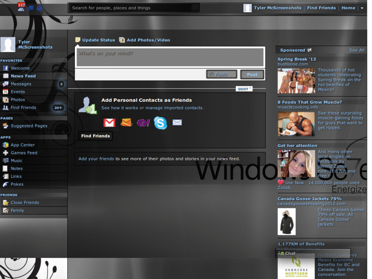Image resolution: width=372 pixels, height=279 pixels.
Task: Open the muscle foods ad thumbnail
Action: 296,124
